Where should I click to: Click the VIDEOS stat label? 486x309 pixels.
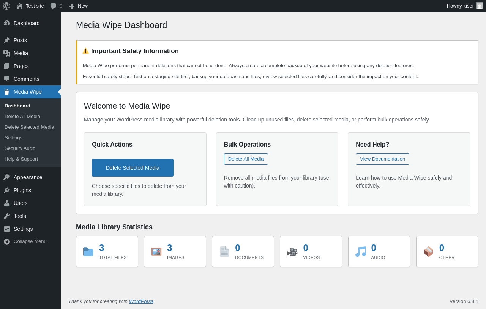coord(311,257)
